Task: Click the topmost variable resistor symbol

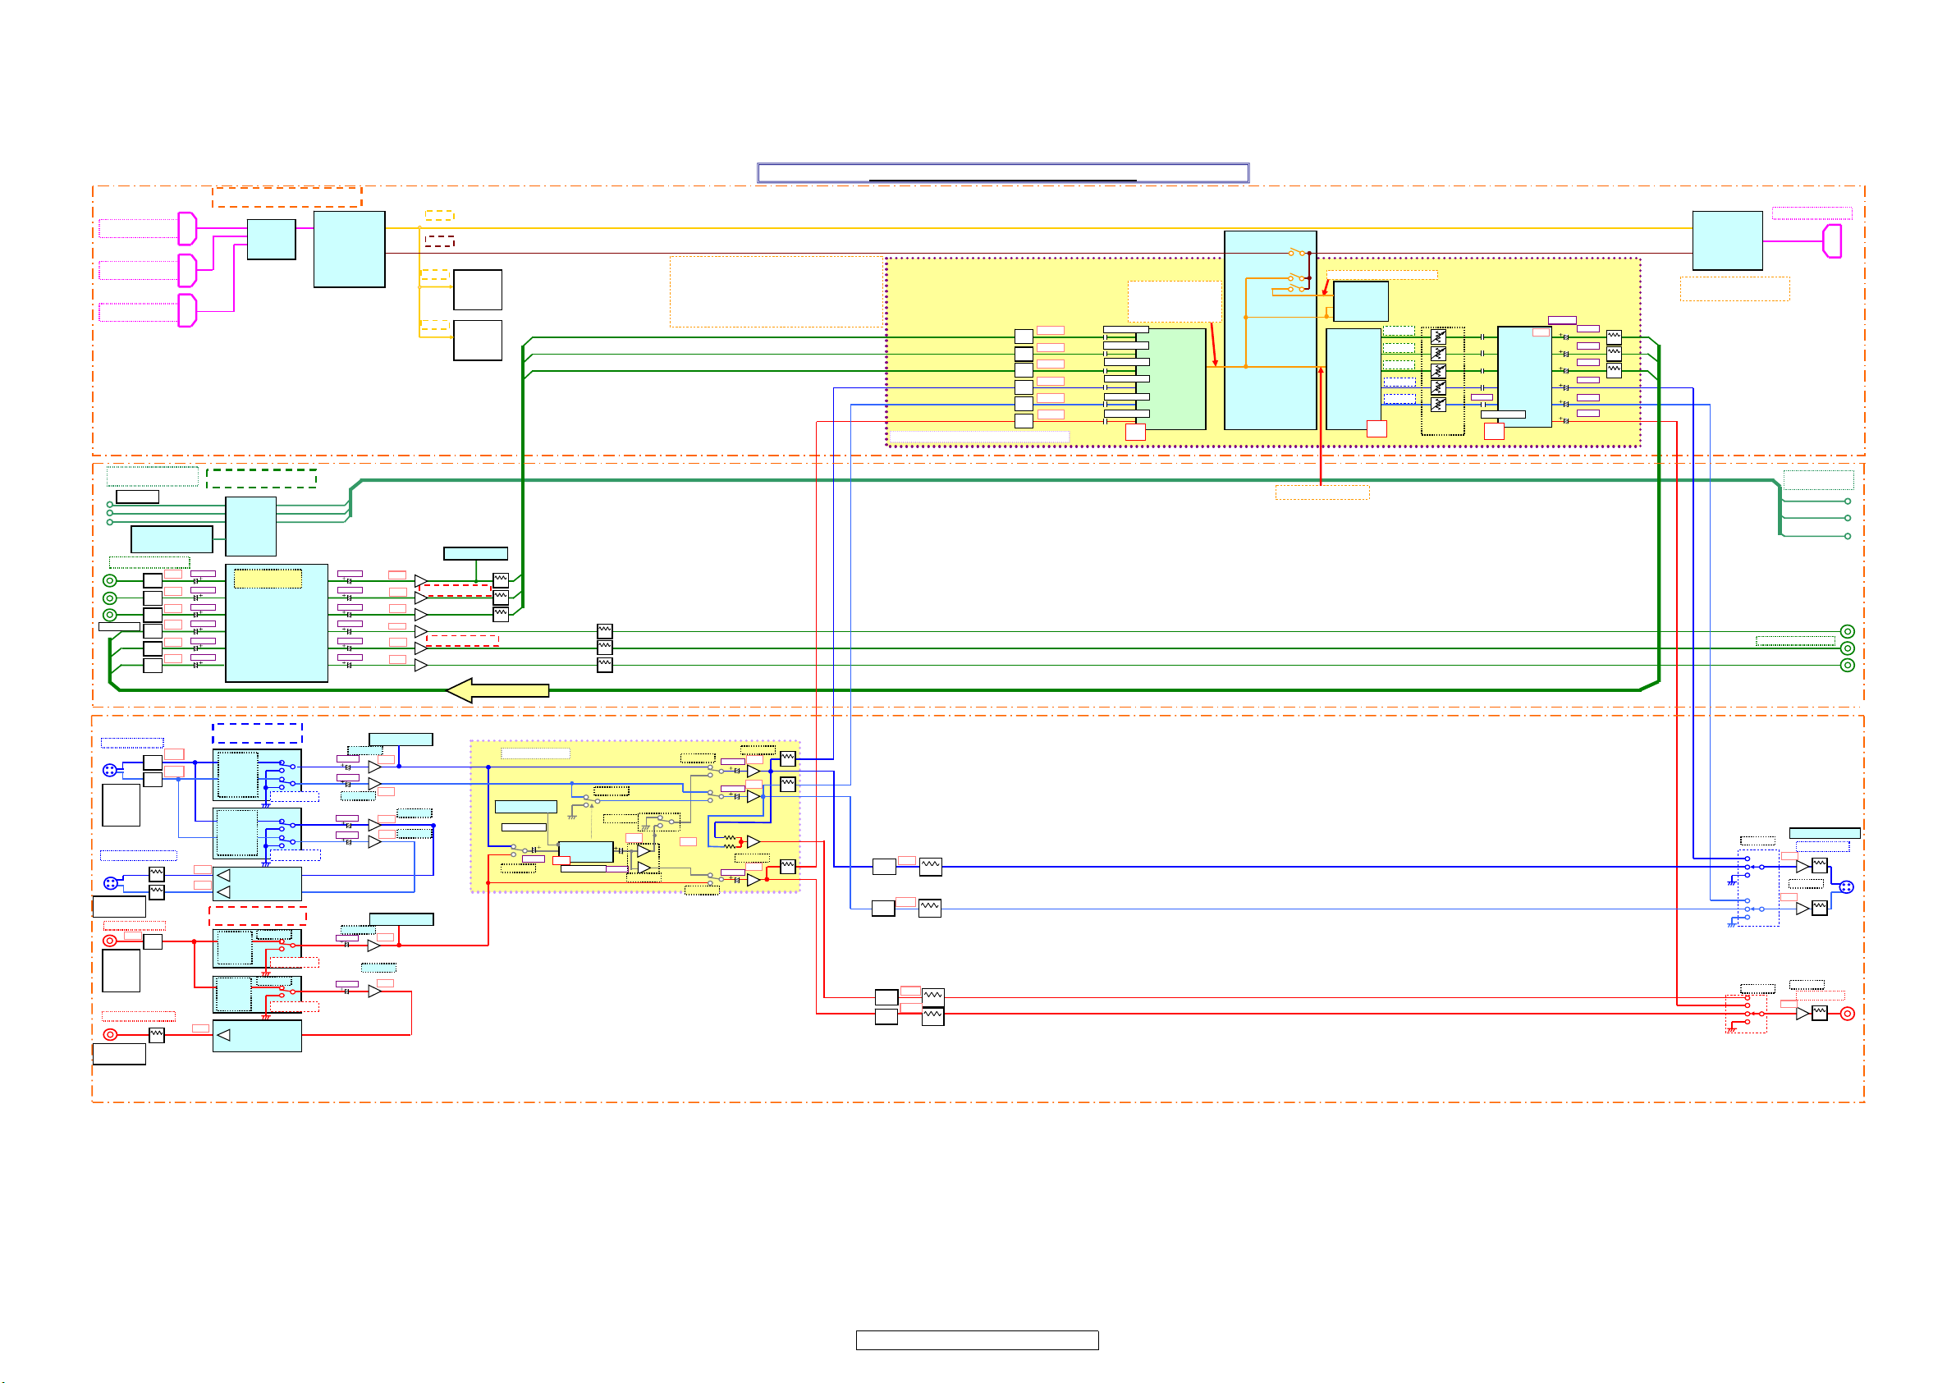Action: click(1438, 337)
